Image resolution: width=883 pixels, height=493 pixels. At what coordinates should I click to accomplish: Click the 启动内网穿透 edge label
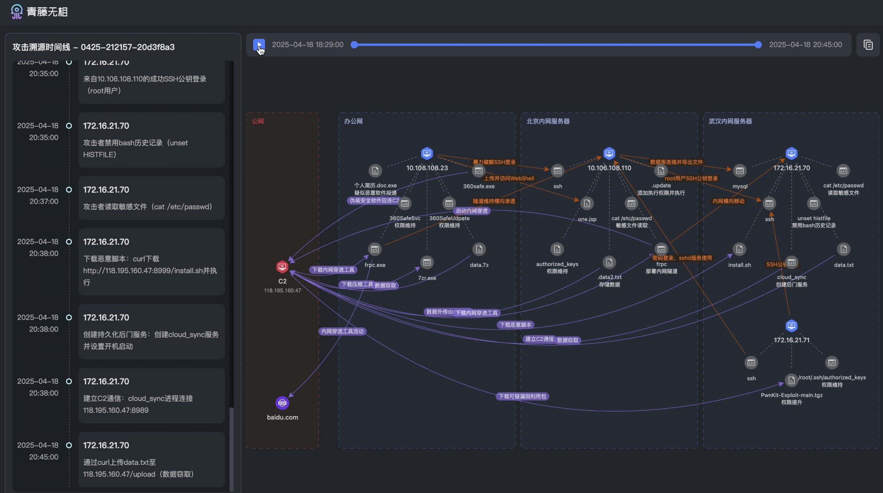click(471, 211)
